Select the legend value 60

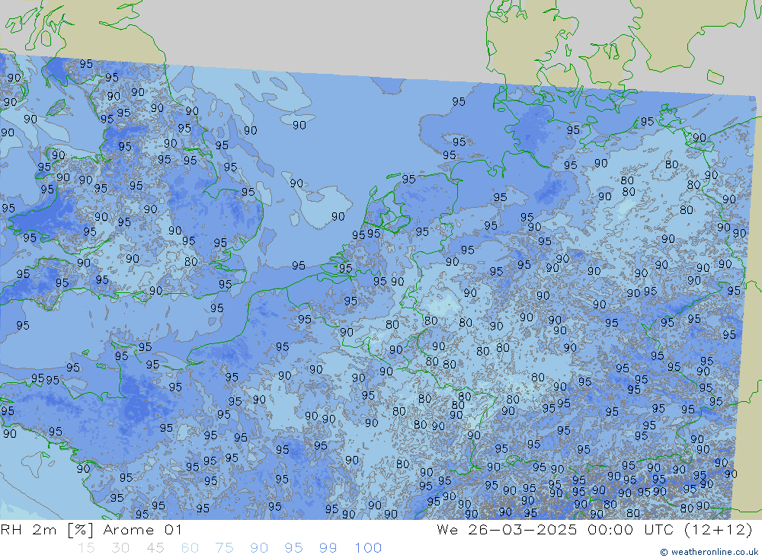pos(190,548)
